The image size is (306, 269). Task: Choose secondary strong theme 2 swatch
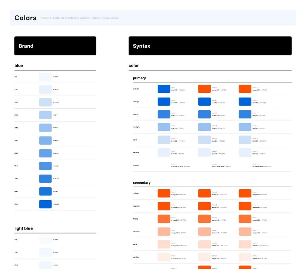205,219
